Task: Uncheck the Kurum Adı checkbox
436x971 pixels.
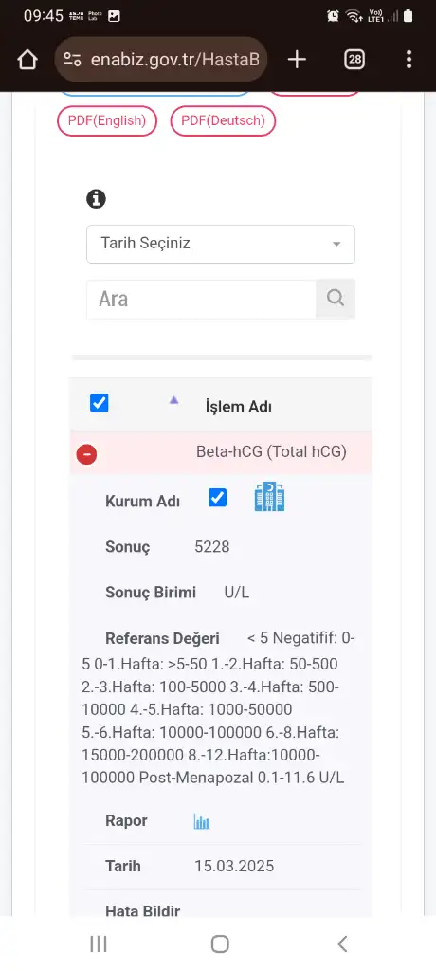Action: click(x=217, y=497)
